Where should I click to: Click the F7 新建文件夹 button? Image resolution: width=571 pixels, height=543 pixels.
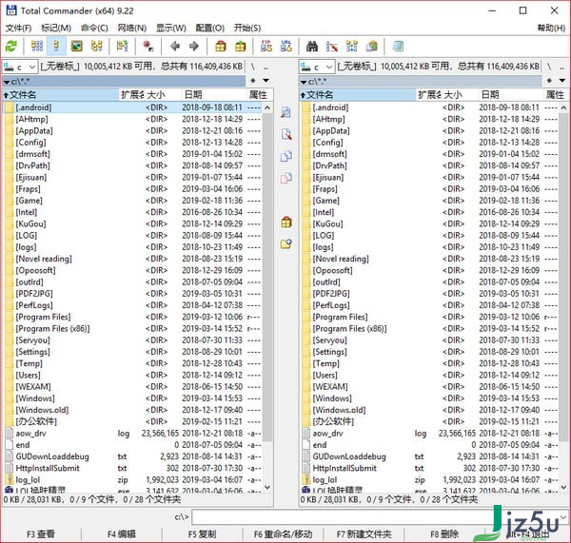364,534
